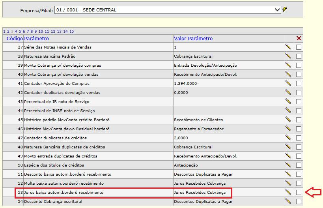Click value 'Entrada Devolução/Antecipação'
The width and height of the screenshot is (323, 208).
point(205,66)
